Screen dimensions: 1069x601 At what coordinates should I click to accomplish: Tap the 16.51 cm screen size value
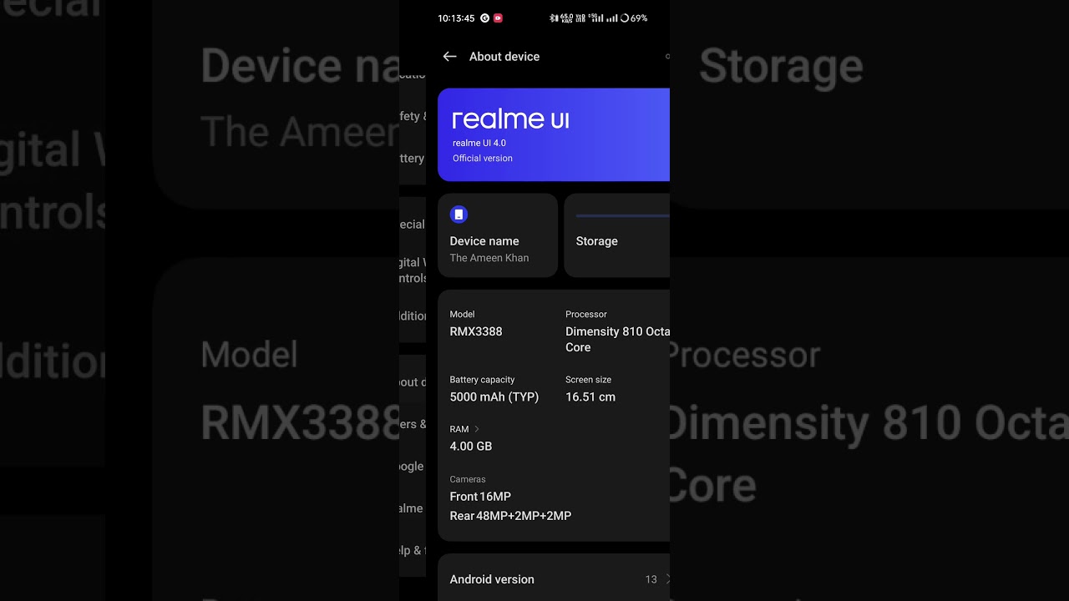click(590, 396)
